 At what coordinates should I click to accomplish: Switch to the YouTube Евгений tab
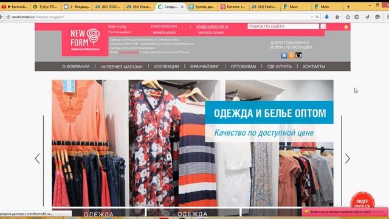(x=15, y=7)
